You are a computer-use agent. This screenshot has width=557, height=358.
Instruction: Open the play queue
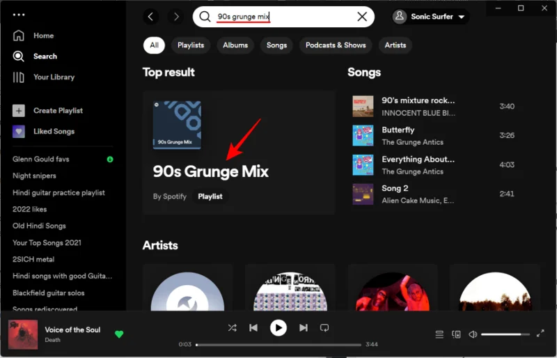tap(439, 334)
